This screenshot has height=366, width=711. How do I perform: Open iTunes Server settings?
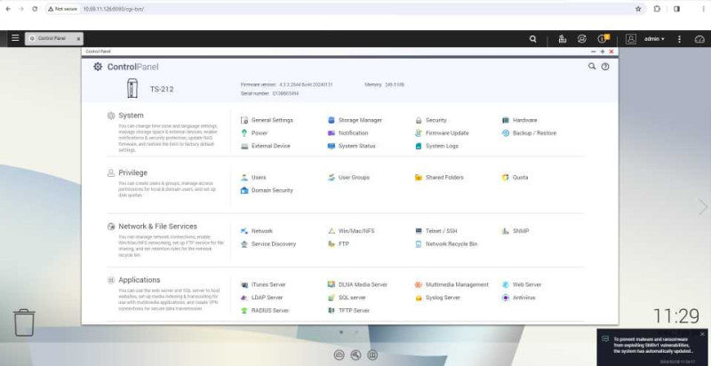coord(263,284)
